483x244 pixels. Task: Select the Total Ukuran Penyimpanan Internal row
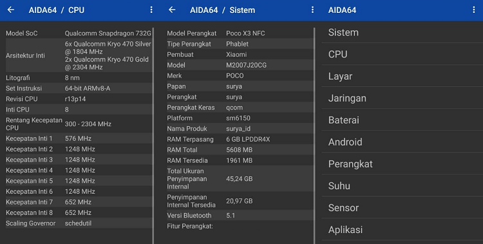coord(240,179)
